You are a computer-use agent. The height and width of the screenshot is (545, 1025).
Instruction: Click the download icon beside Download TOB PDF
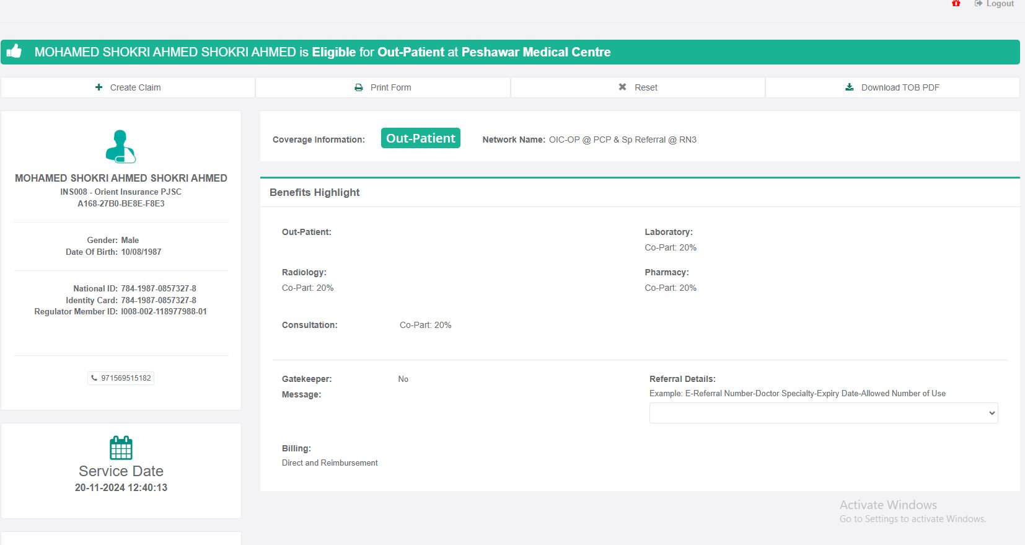[x=850, y=87]
